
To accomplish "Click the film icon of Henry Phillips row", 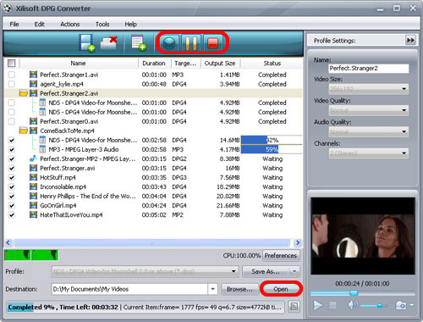I will [x=33, y=196].
